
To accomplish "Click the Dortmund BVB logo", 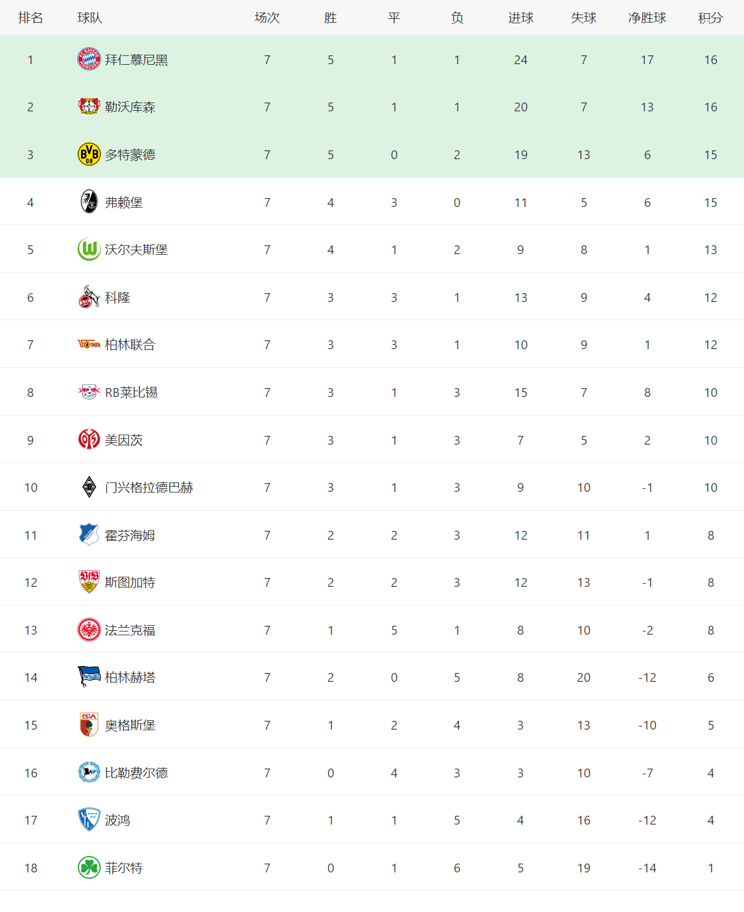I will point(89,154).
